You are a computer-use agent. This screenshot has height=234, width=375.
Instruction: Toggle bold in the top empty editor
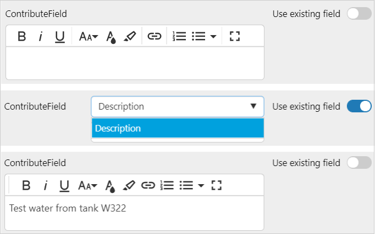(x=21, y=37)
